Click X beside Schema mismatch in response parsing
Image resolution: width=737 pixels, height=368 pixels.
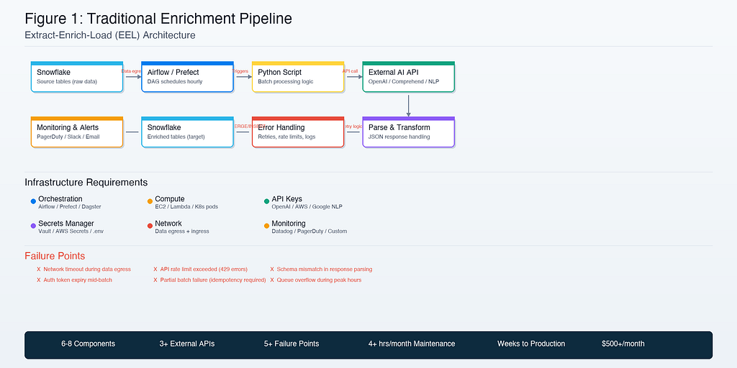(271, 270)
